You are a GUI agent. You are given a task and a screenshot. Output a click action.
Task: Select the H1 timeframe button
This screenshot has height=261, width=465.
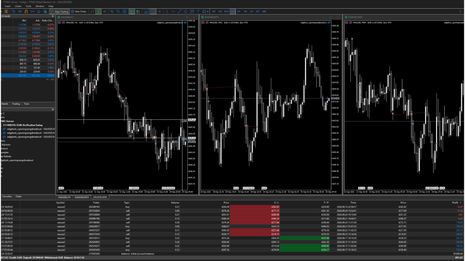[x=239, y=12]
